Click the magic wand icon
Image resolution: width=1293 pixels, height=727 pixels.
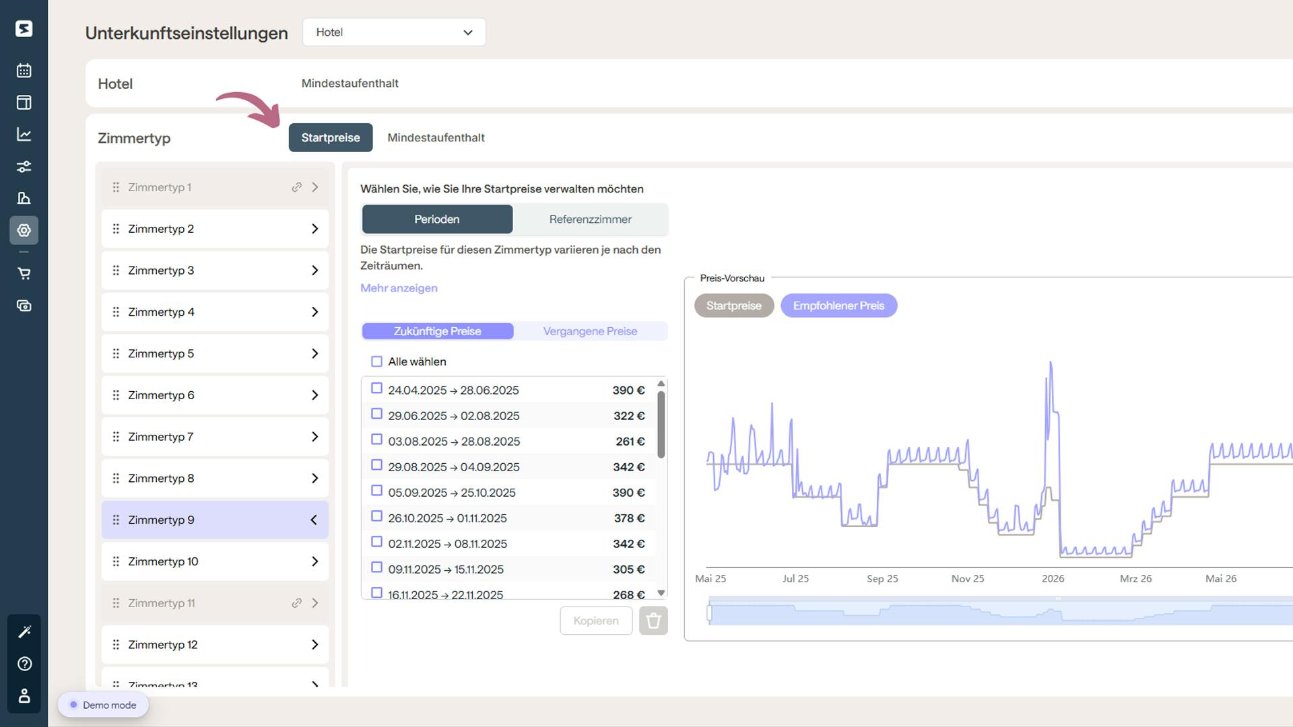[24, 631]
